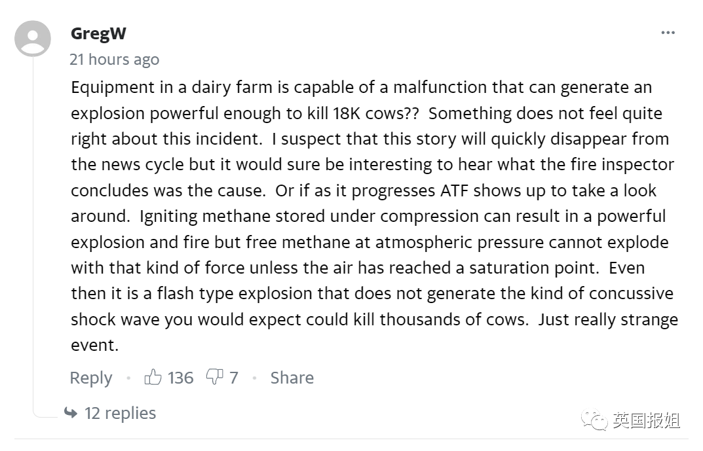Image resolution: width=703 pixels, height=451 pixels.
Task: Click the WeChat logo watermark
Action: (x=594, y=420)
